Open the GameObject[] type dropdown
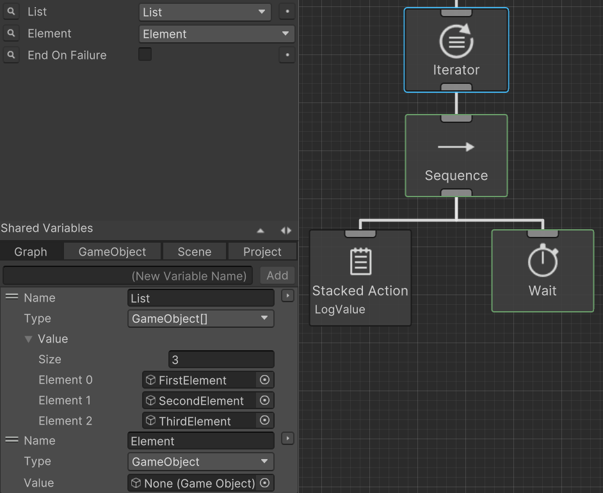Image resolution: width=603 pixels, height=493 pixels. [201, 319]
